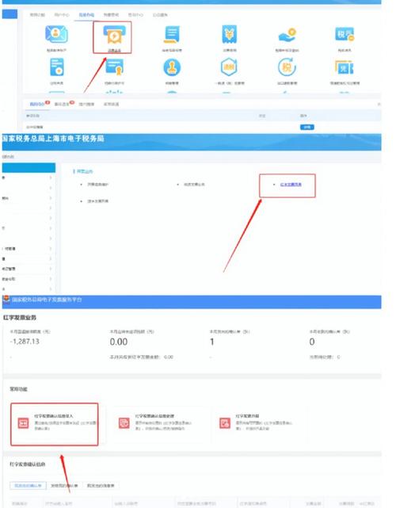Select the 我发出的确认单 tab
396x508 pixels.
(29, 486)
